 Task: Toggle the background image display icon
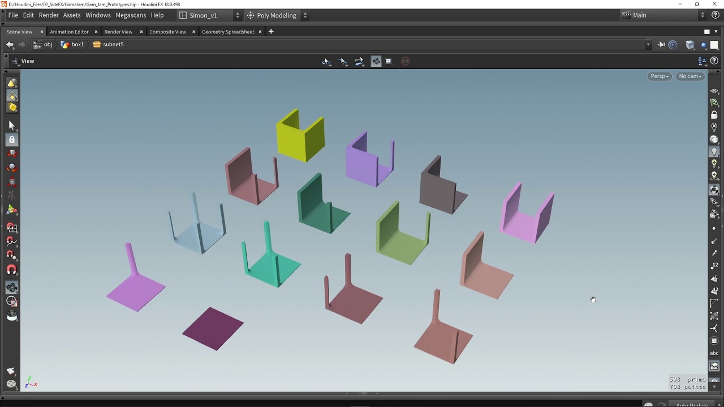pyautogui.click(x=714, y=366)
